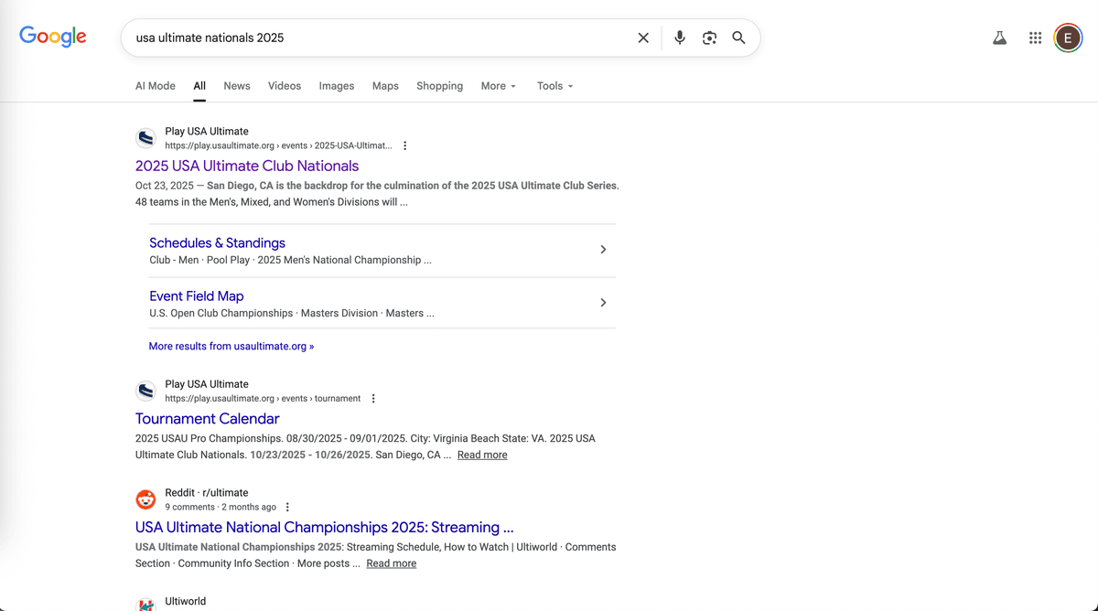Screen dimensions: 1098x611
Task: Clear the search box text
Action: 643,38
